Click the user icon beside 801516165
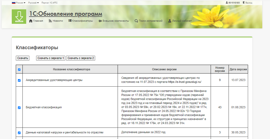Viewport: 270px width, 139px height. (x=227, y=3)
